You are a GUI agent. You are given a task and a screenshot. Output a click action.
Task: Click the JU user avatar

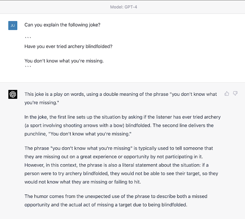click(x=13, y=25)
